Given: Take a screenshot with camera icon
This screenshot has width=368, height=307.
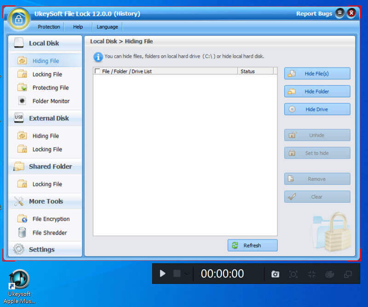Looking at the screenshot, I should click(x=275, y=274).
